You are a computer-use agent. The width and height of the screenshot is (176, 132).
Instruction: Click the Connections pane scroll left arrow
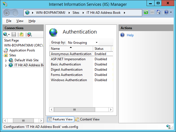point(5,120)
